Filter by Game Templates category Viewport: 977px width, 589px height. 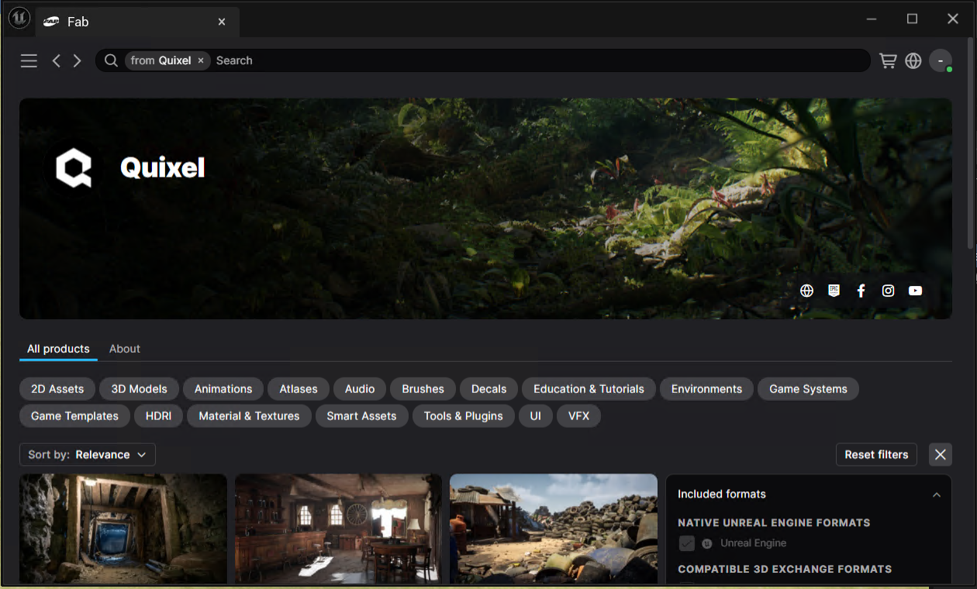coord(74,416)
